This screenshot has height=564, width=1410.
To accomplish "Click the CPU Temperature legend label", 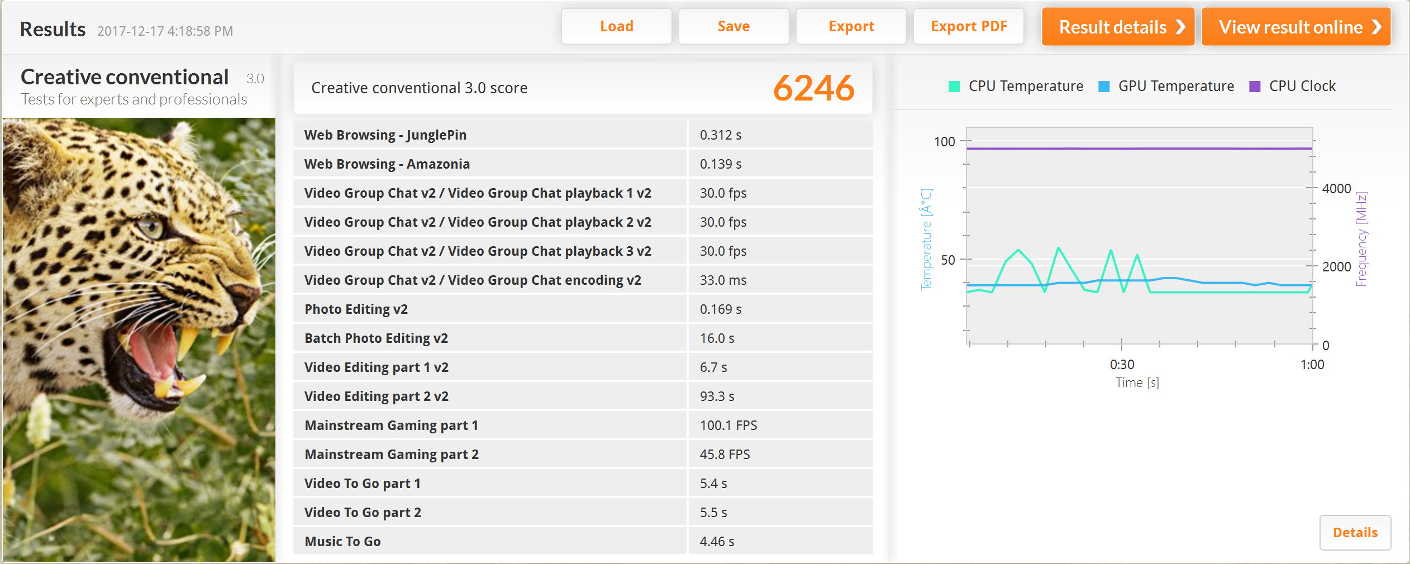I will (1026, 86).
